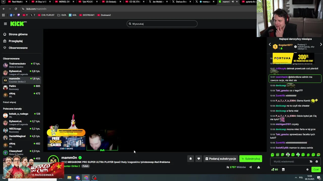
Task: Open chat user coorchack's name
Action: (x=281, y=77)
